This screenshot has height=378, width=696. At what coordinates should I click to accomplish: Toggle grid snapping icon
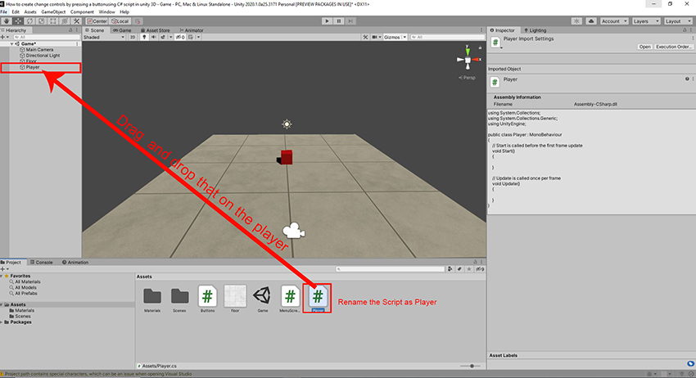[x=138, y=20]
